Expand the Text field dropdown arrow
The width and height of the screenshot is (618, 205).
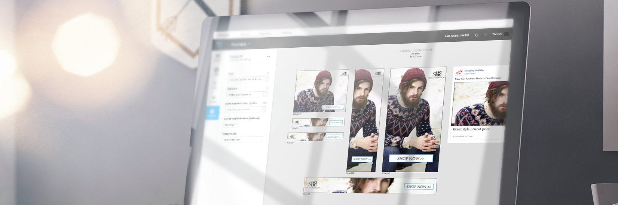[x=267, y=79]
